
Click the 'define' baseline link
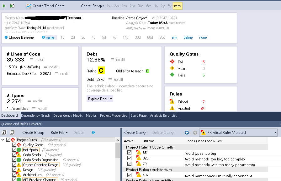pos(188,37)
